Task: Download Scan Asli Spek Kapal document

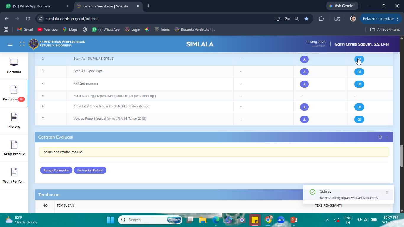Action: pyautogui.click(x=304, y=72)
